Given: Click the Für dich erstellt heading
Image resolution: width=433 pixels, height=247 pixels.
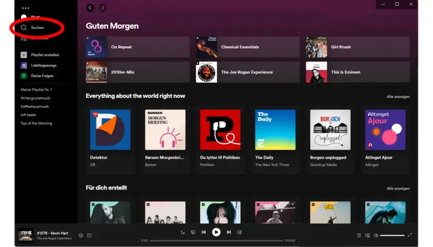Looking at the screenshot, I should [106, 188].
